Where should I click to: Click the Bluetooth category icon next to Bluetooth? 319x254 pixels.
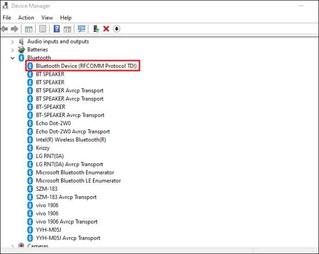21,58
